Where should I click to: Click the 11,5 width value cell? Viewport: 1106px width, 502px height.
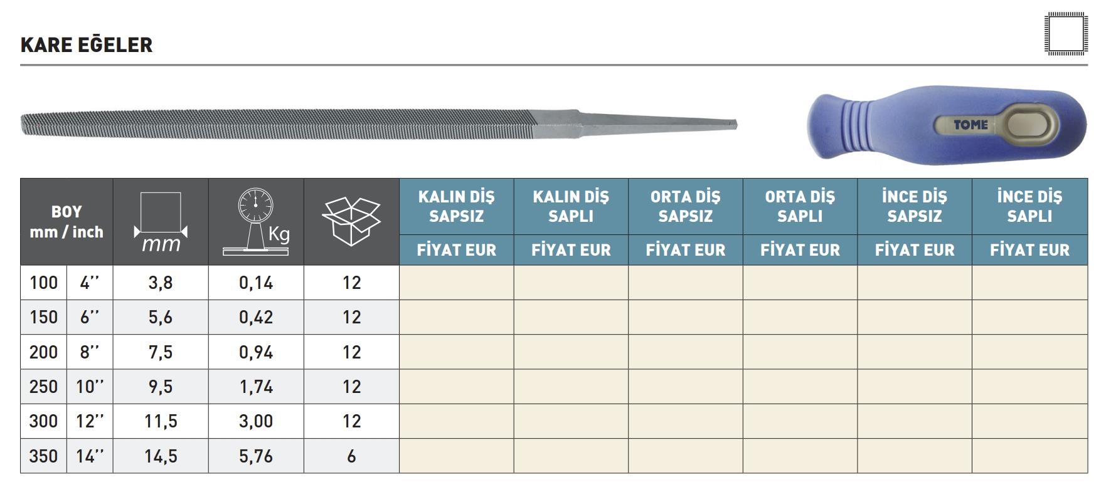click(x=161, y=421)
